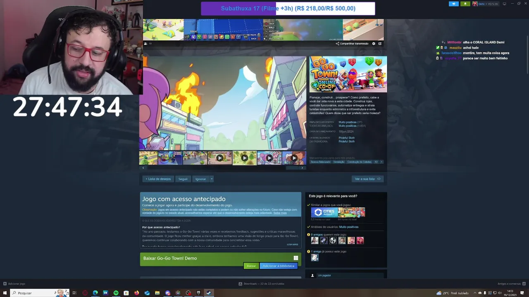The width and height of the screenshot is (529, 297).
Task: Open Steam icon on the taskbar
Action: coord(209,293)
